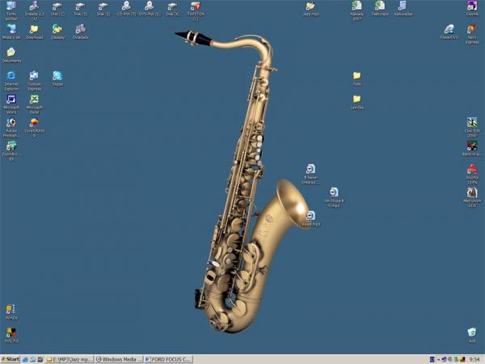This screenshot has height=364, width=485.
Task: Select the Outlook Express shortcut
Action: [34, 76]
